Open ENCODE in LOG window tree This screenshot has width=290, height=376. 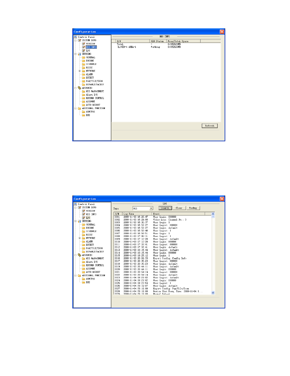90,228
